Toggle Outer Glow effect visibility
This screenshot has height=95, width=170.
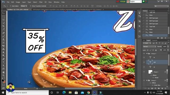152,85
